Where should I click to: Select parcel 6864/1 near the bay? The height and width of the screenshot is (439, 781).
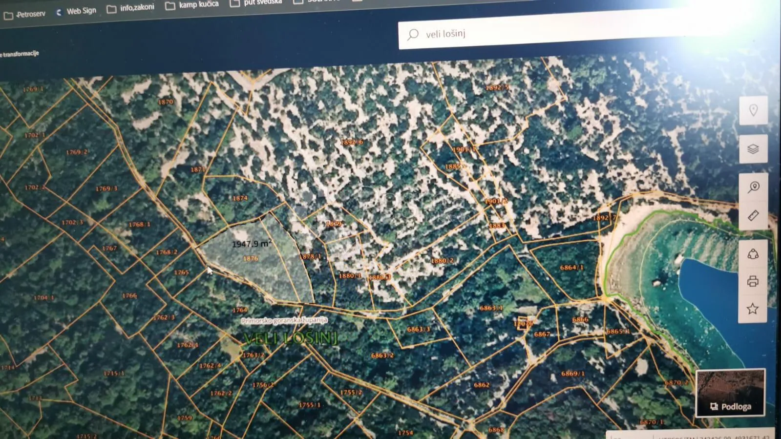571,268
